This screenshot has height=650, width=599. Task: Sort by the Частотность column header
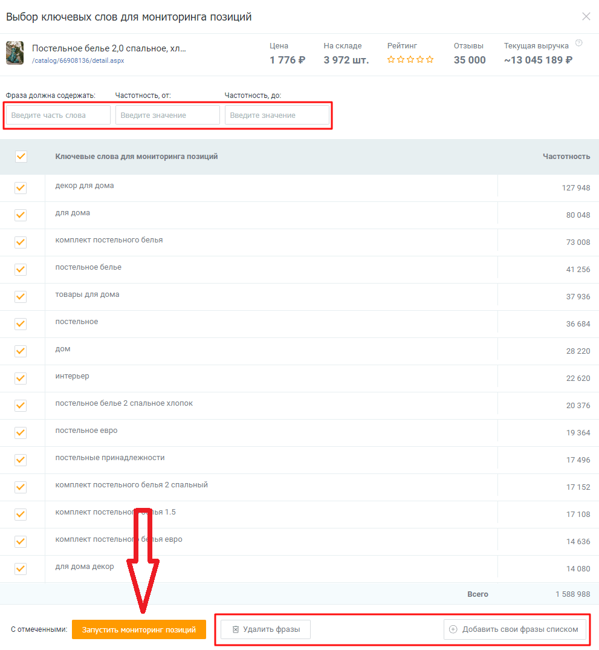pos(566,157)
